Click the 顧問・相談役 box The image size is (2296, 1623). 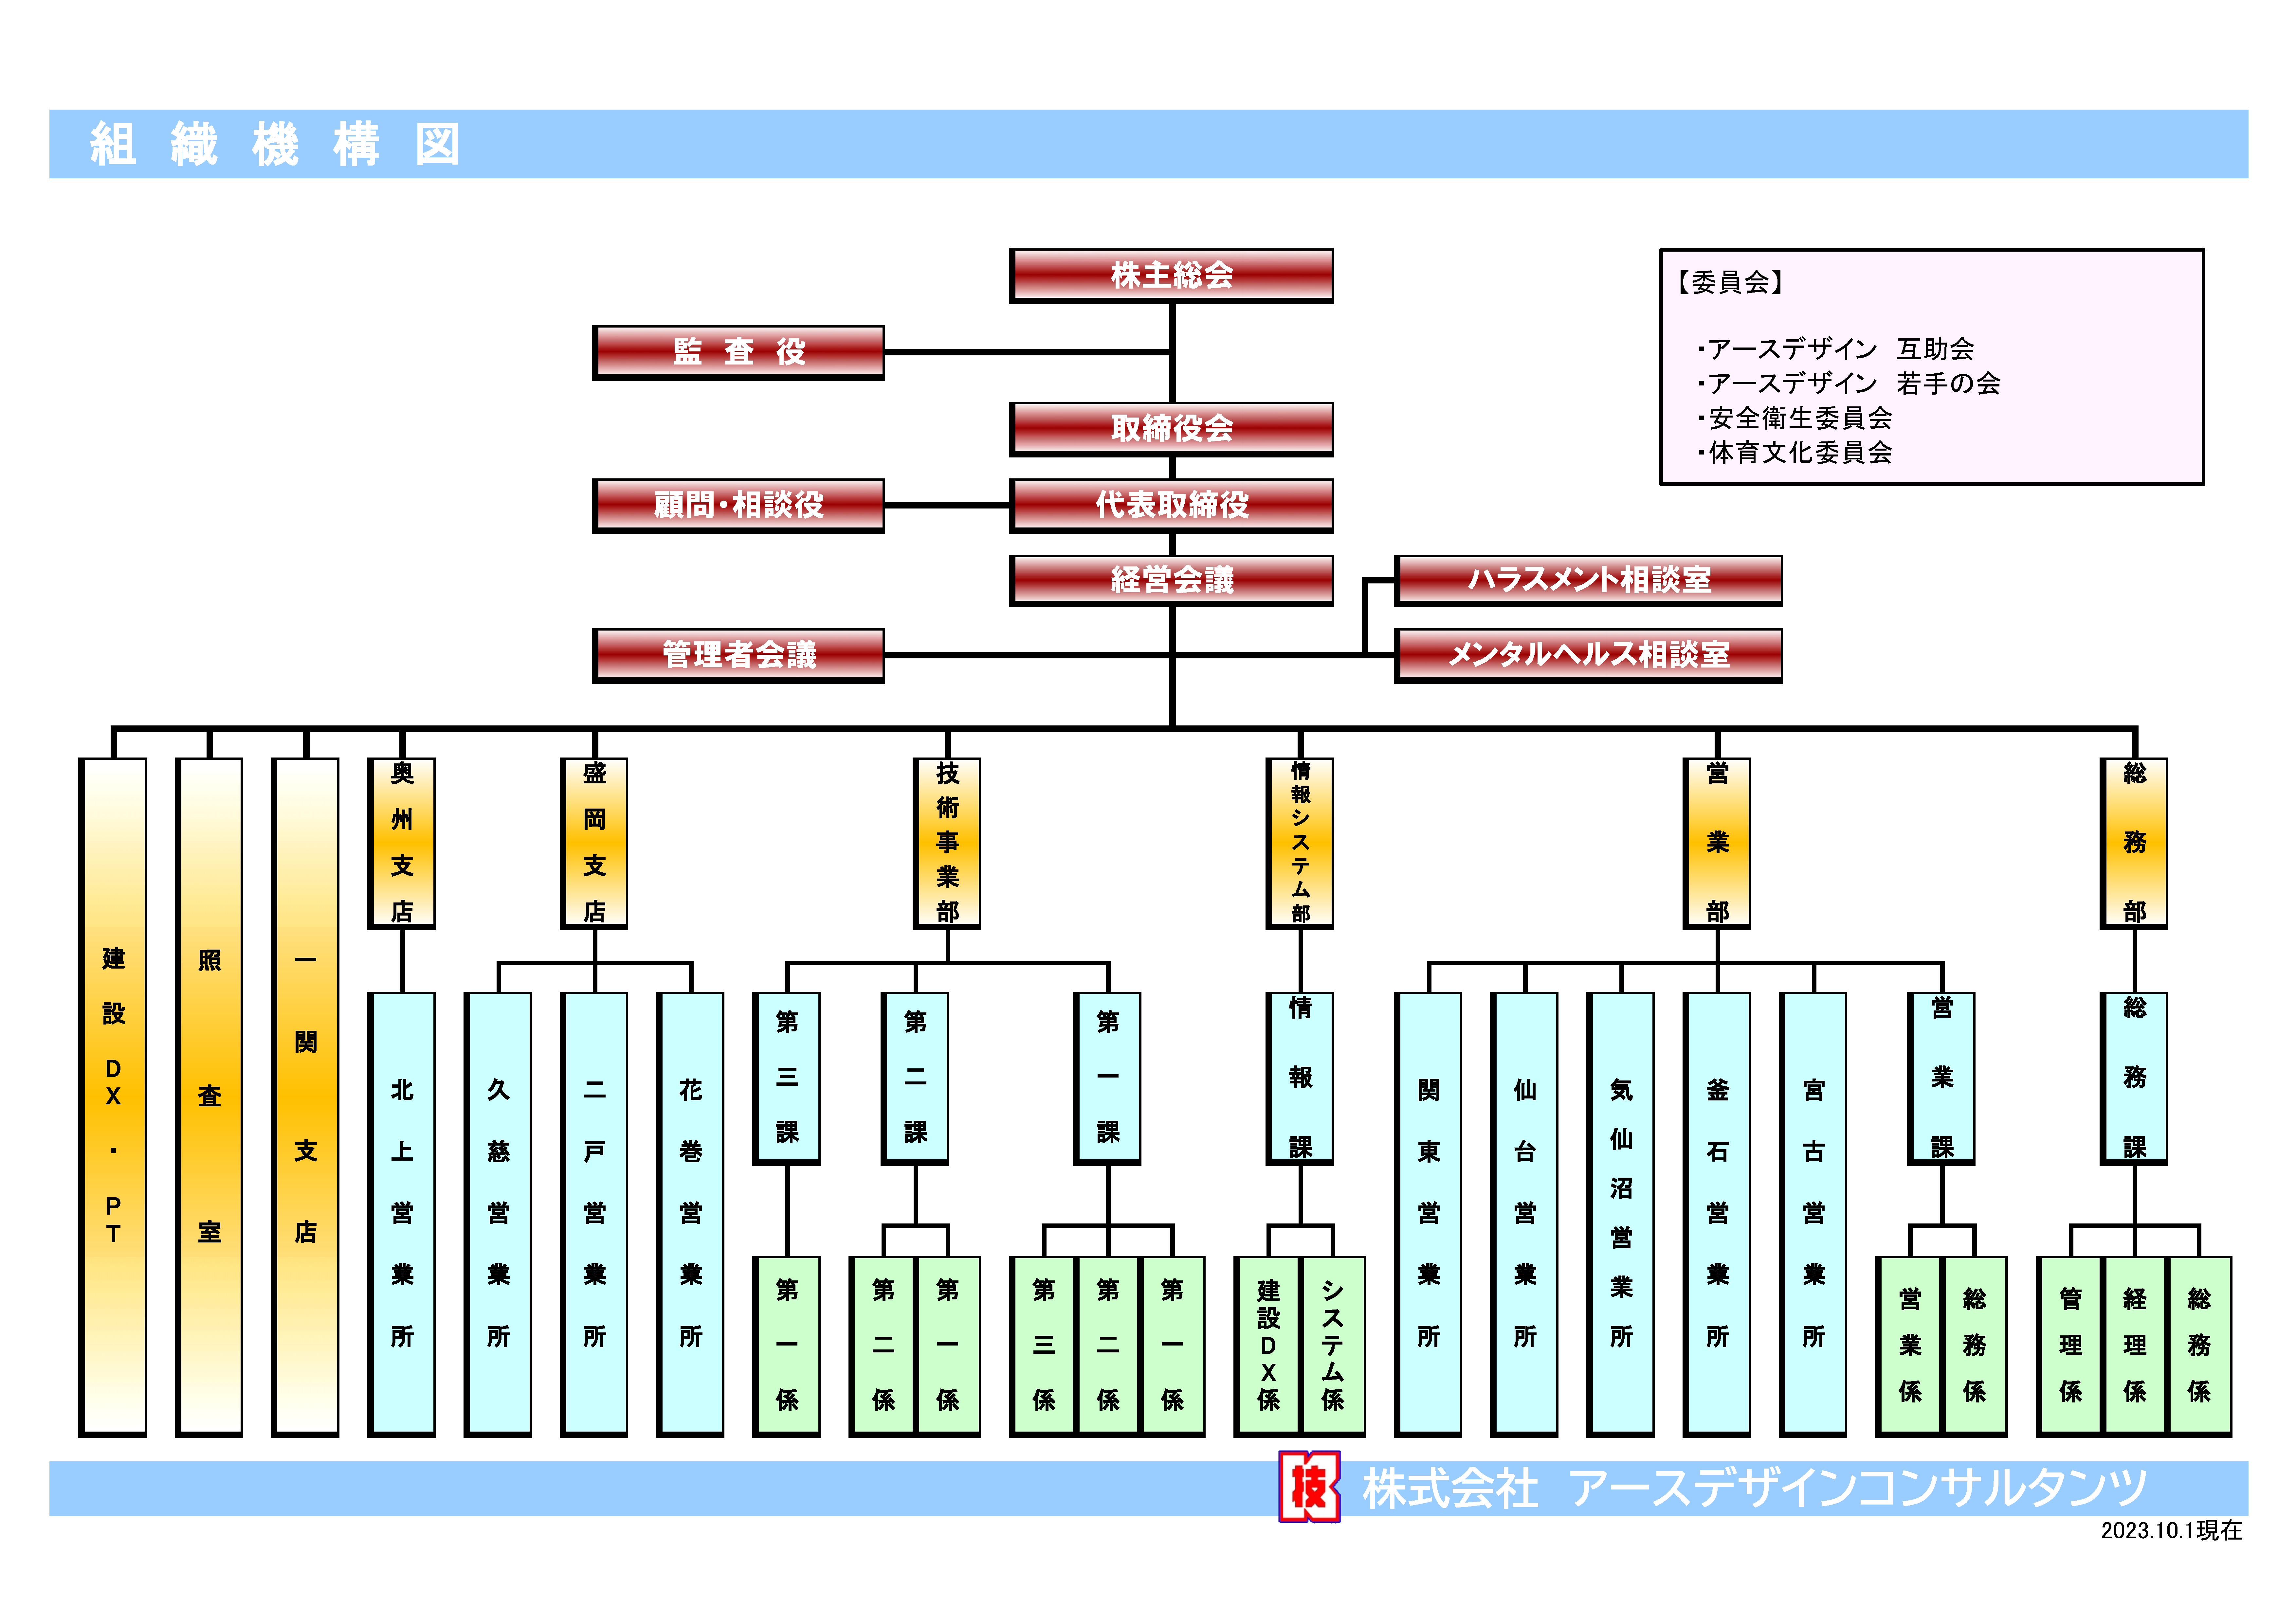coord(738,506)
